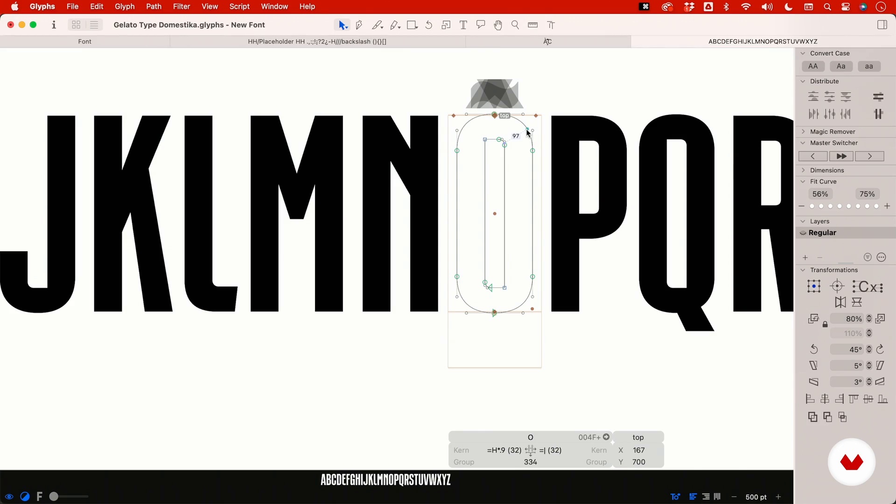Rotate counterclockwise by 45 degrees
Screen dimensions: 896x504
click(x=814, y=350)
